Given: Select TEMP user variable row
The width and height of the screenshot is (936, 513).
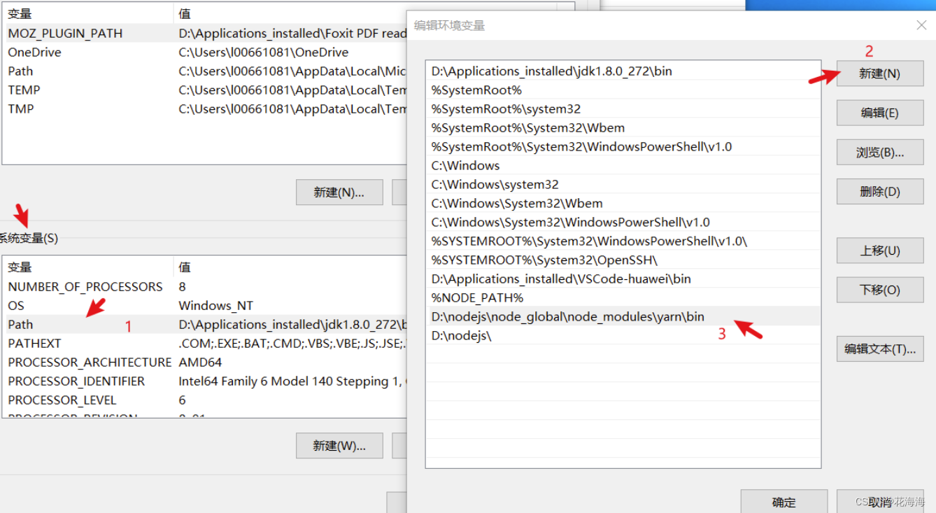Looking at the screenshot, I should click(x=205, y=90).
